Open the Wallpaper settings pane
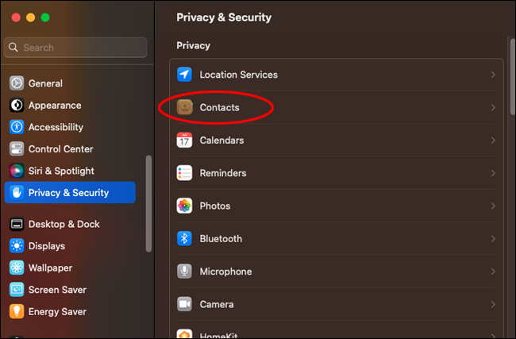This screenshot has height=339, width=516. click(x=50, y=268)
